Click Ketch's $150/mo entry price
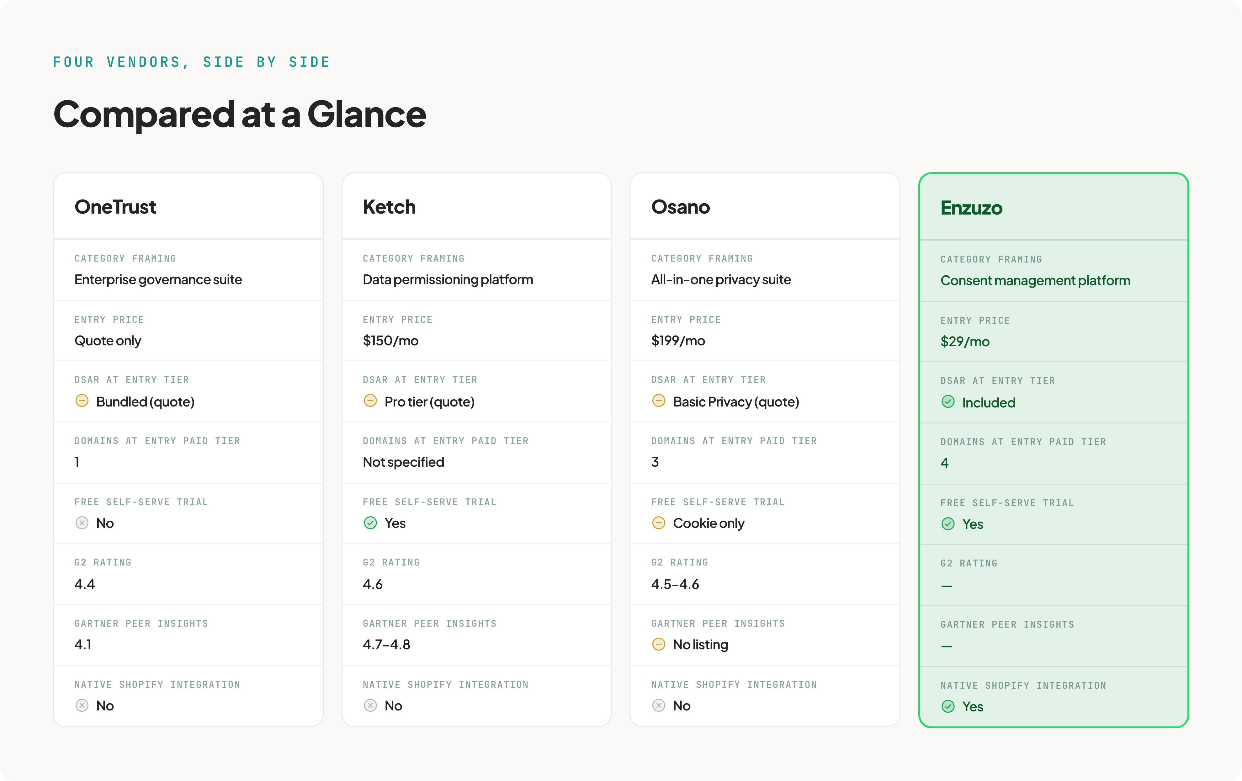1242x781 pixels. (390, 340)
